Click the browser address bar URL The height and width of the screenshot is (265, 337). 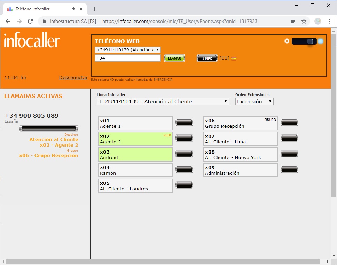(180, 21)
